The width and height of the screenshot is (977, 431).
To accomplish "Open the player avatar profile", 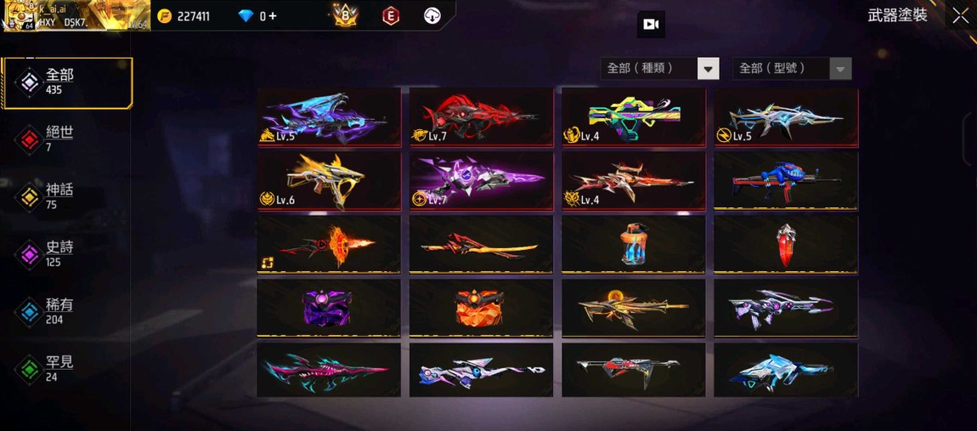I will pyautogui.click(x=19, y=15).
